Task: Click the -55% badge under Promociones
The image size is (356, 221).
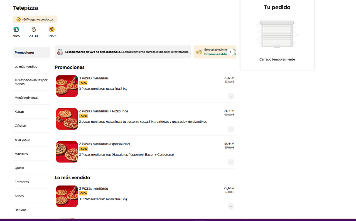Action: pos(83,83)
